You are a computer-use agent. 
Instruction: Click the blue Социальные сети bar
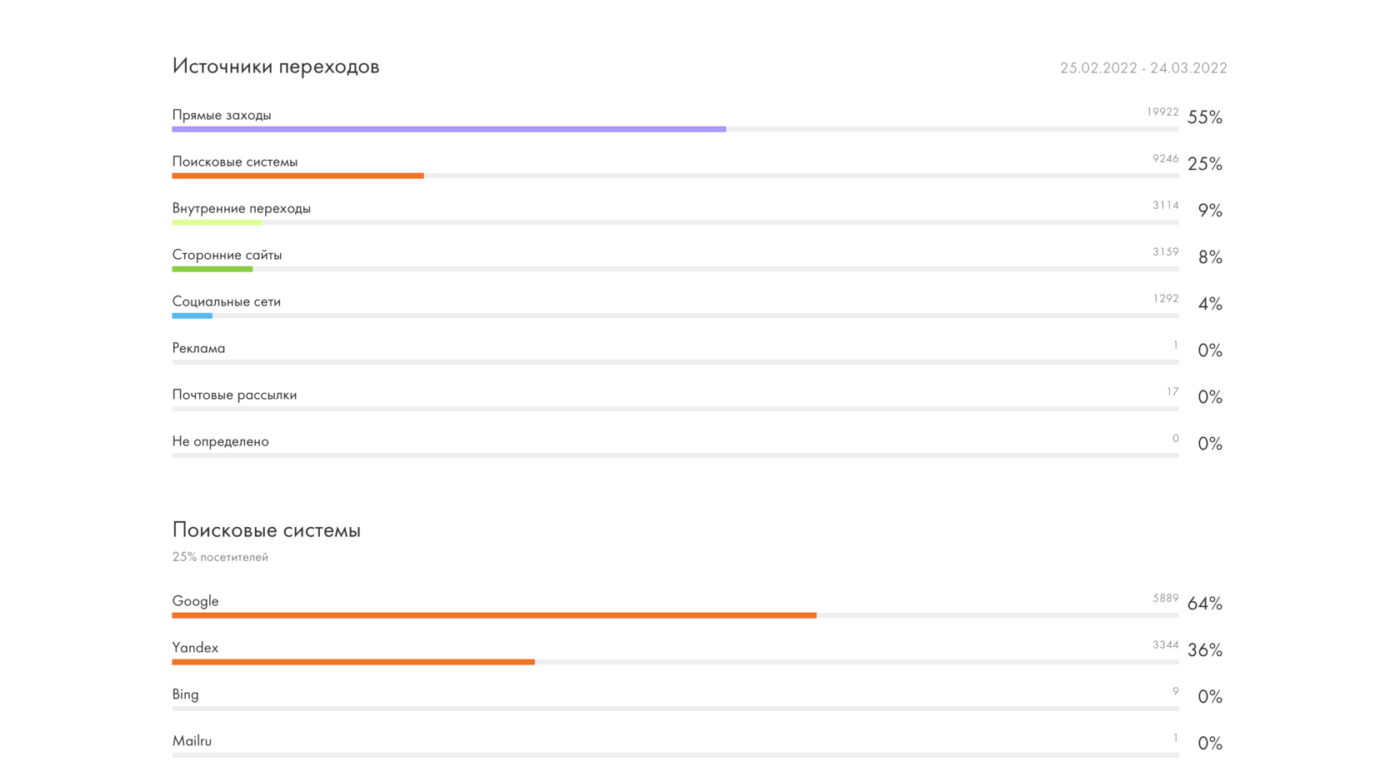point(192,316)
